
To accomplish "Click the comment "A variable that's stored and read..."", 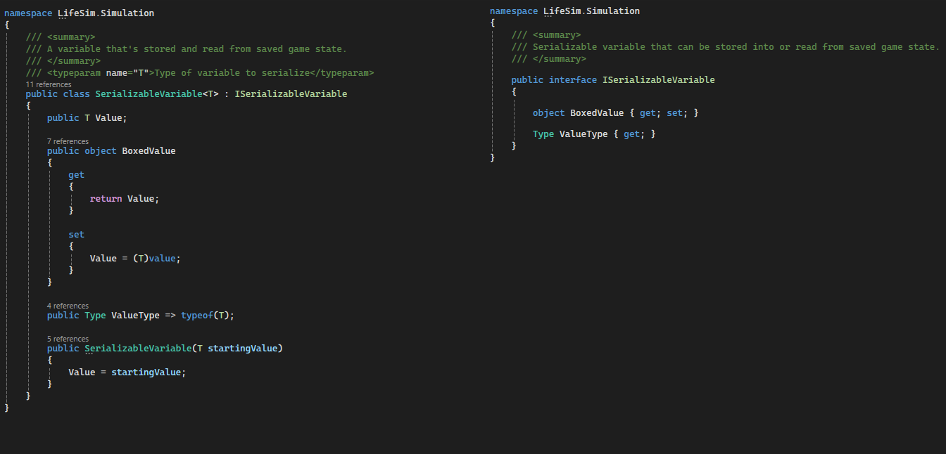I will pyautogui.click(x=187, y=49).
